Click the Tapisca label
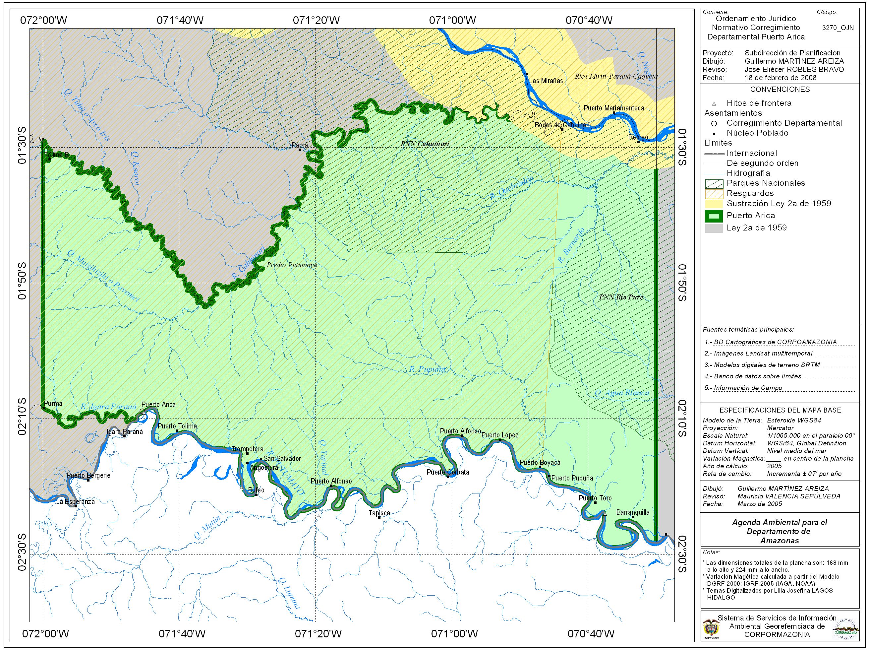The height and width of the screenshot is (650, 869). point(379,513)
